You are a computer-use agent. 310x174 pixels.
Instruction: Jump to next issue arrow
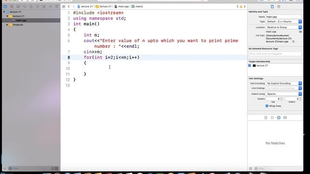pos(245,6)
